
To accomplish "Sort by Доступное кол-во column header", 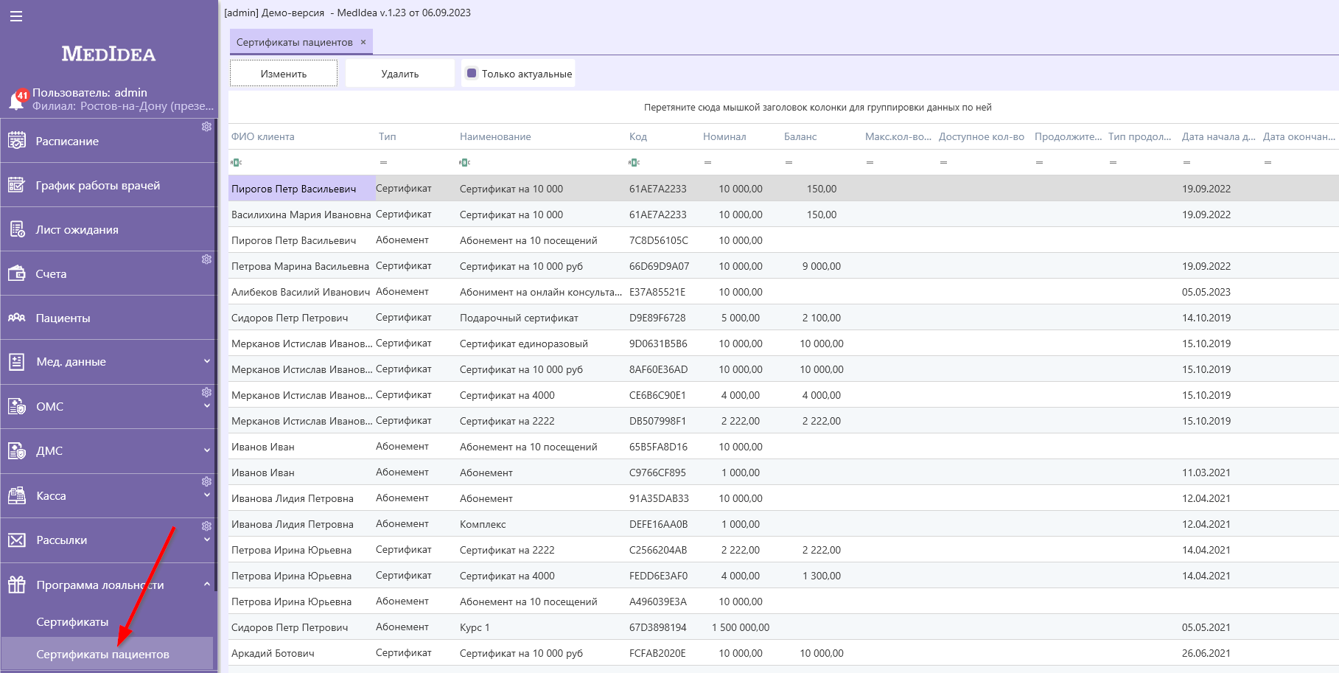I will click(x=982, y=136).
